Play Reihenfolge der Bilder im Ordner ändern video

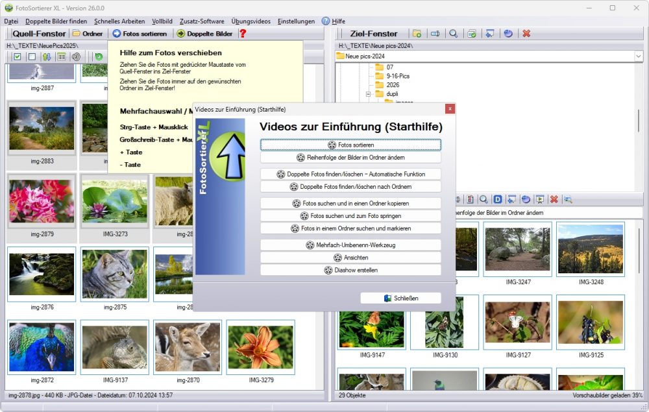tap(350, 157)
